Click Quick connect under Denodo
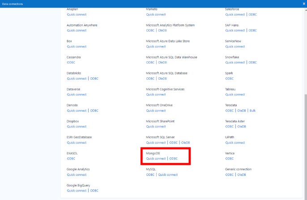 77,111
